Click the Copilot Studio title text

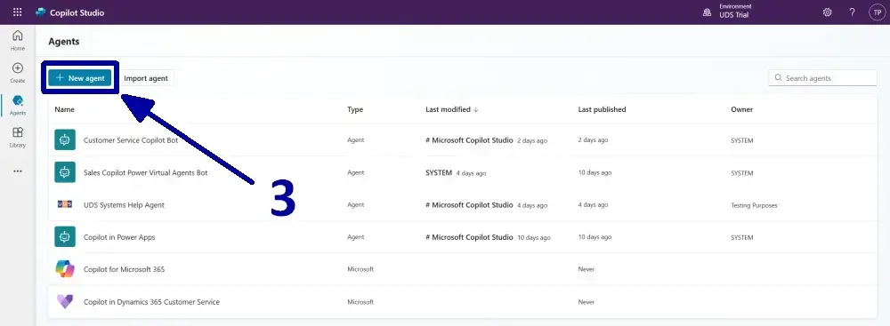pos(77,12)
